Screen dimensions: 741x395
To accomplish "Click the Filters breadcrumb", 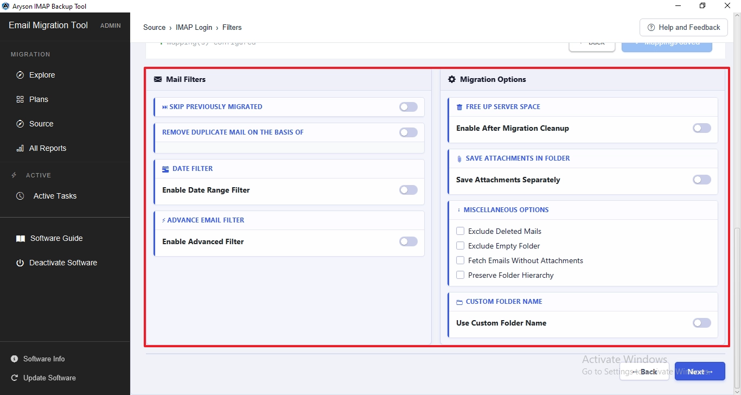I will (x=232, y=27).
